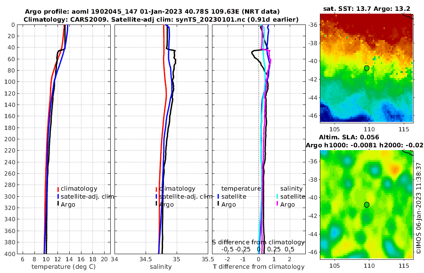Click the black Argo swatch in salinity legend
The image size is (424, 273).
coord(156,204)
